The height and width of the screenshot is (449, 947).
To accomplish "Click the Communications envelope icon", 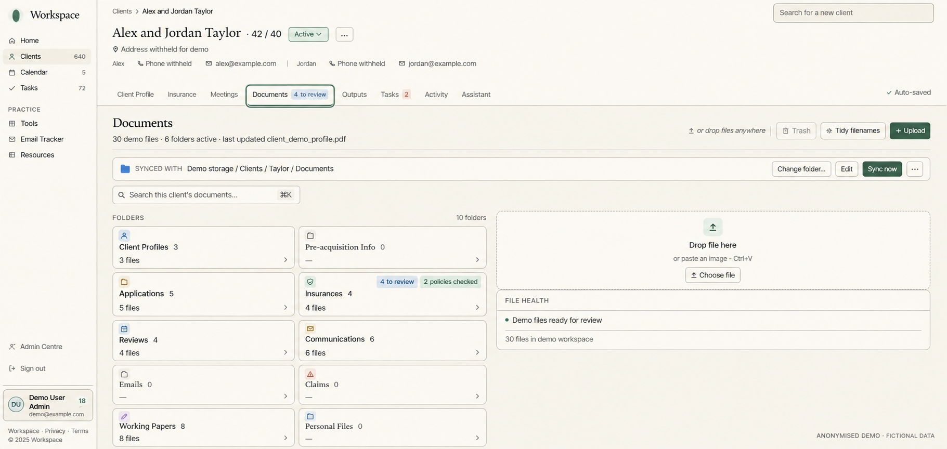I will tap(310, 329).
